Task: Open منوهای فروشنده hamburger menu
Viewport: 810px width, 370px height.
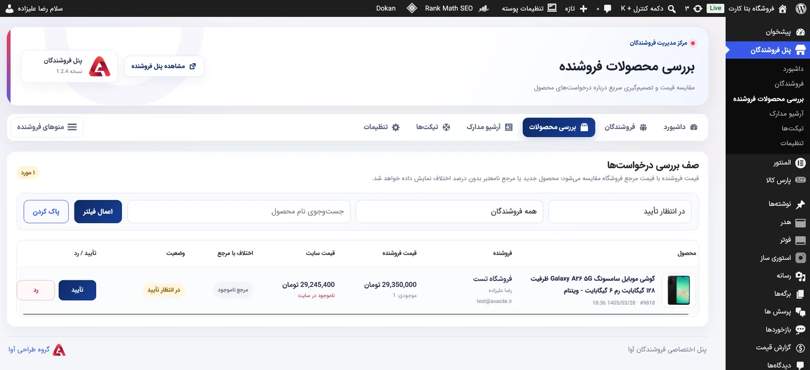Action: tap(47, 127)
